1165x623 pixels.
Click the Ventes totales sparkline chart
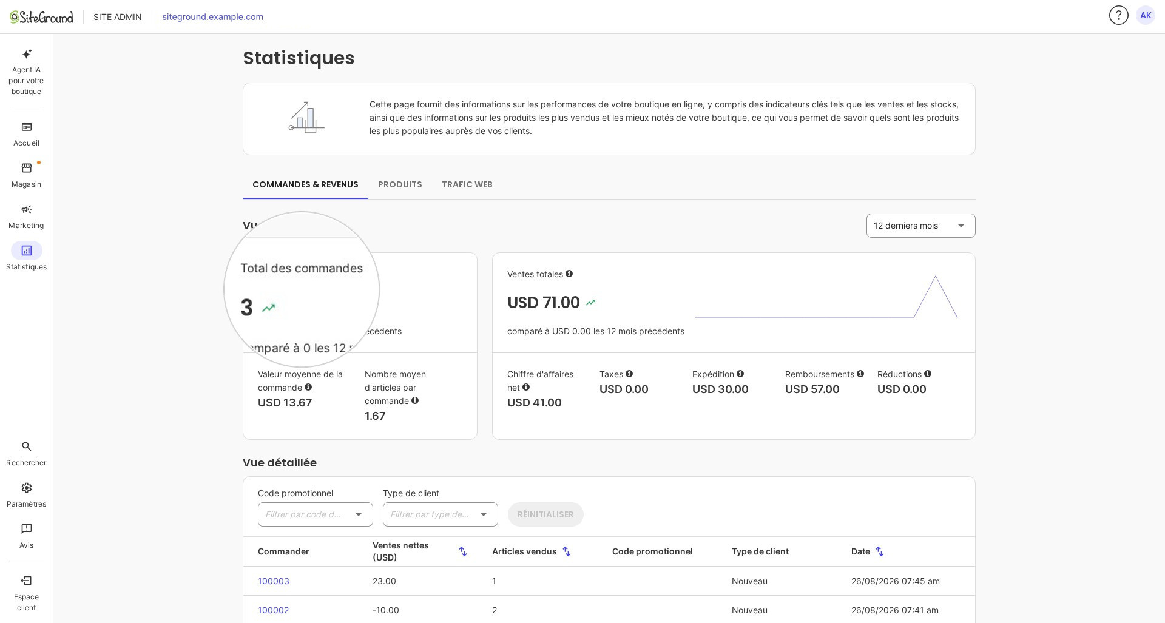click(x=826, y=297)
